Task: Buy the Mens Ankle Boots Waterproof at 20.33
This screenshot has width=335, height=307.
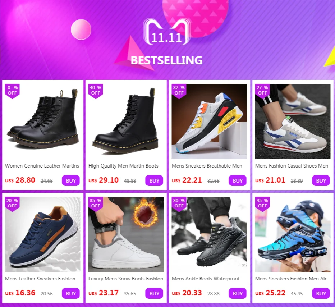Action: (237, 293)
